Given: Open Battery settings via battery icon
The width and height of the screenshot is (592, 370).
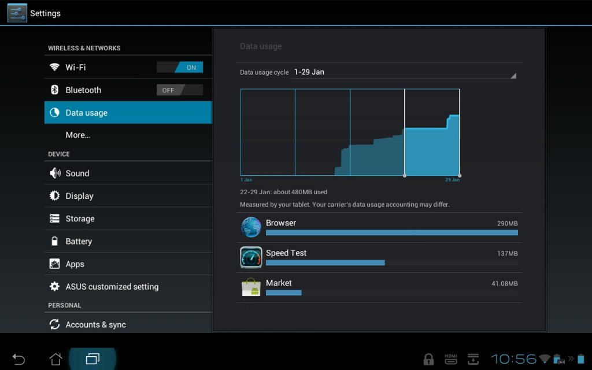Looking at the screenshot, I should point(54,241).
